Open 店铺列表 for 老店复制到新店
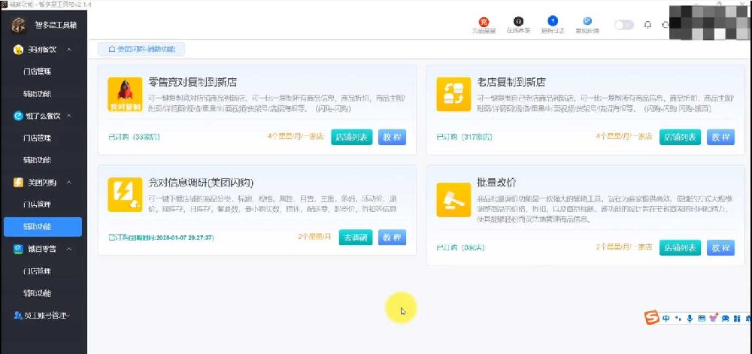The width and height of the screenshot is (752, 354). click(x=680, y=137)
